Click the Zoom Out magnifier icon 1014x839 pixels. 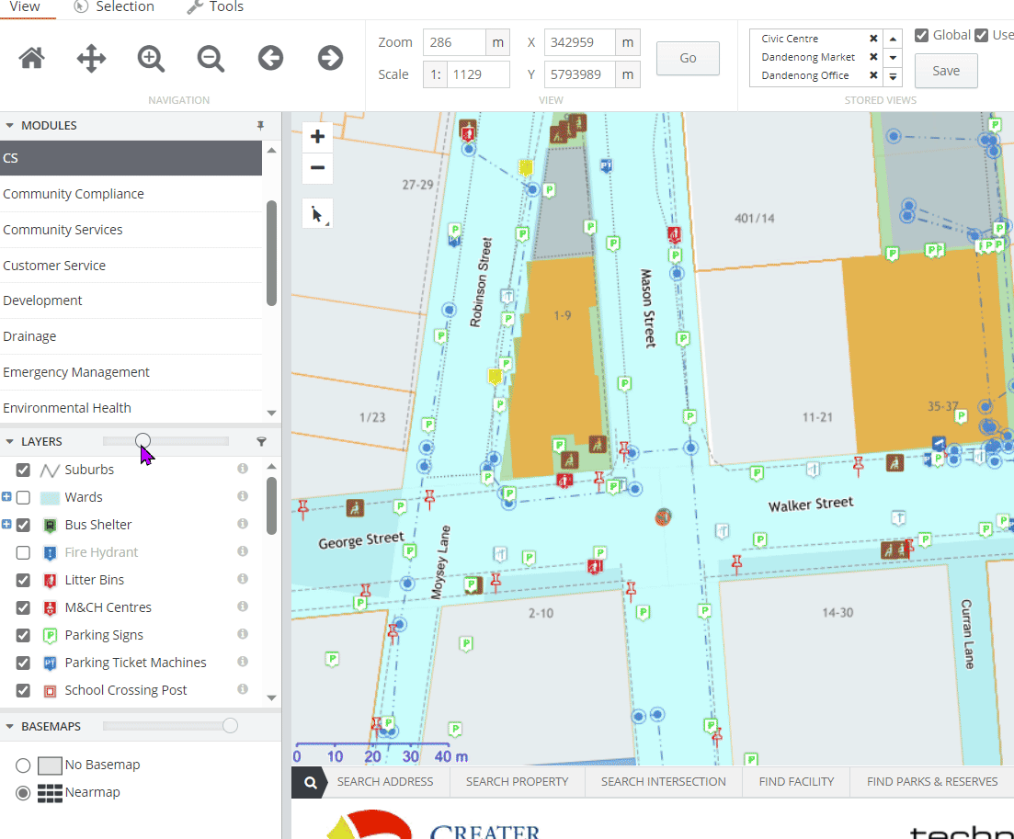click(211, 59)
